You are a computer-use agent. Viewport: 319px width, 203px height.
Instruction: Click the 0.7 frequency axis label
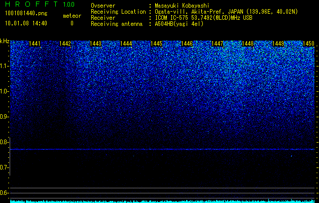pos(3,167)
